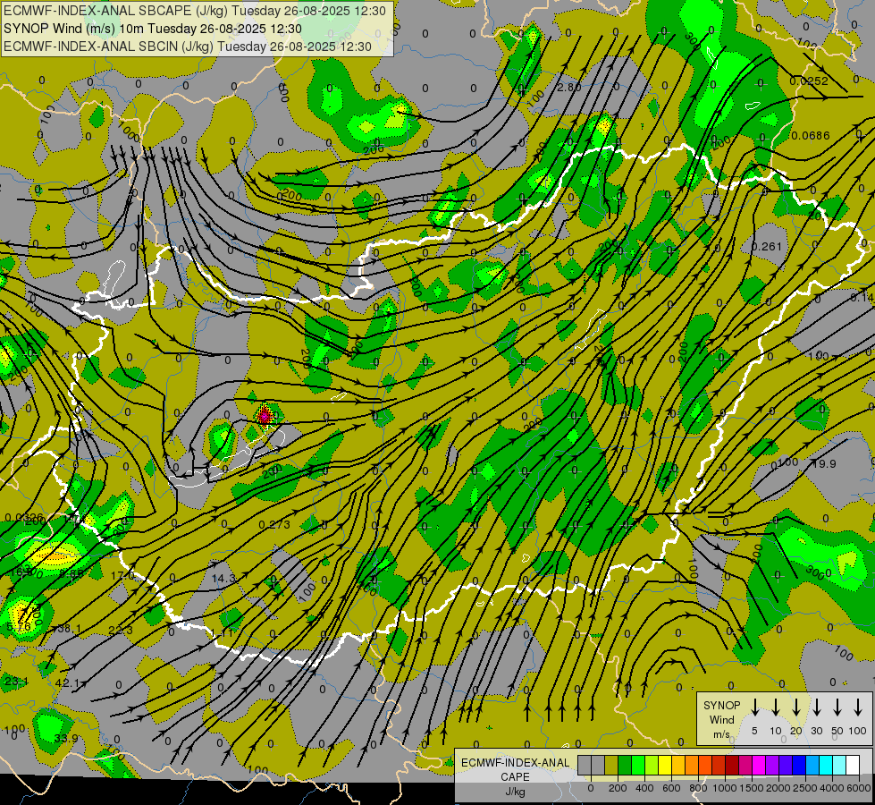The height and width of the screenshot is (805, 875).
Task: Click the 1500 tick label in CAPE legend
Action: point(752,788)
